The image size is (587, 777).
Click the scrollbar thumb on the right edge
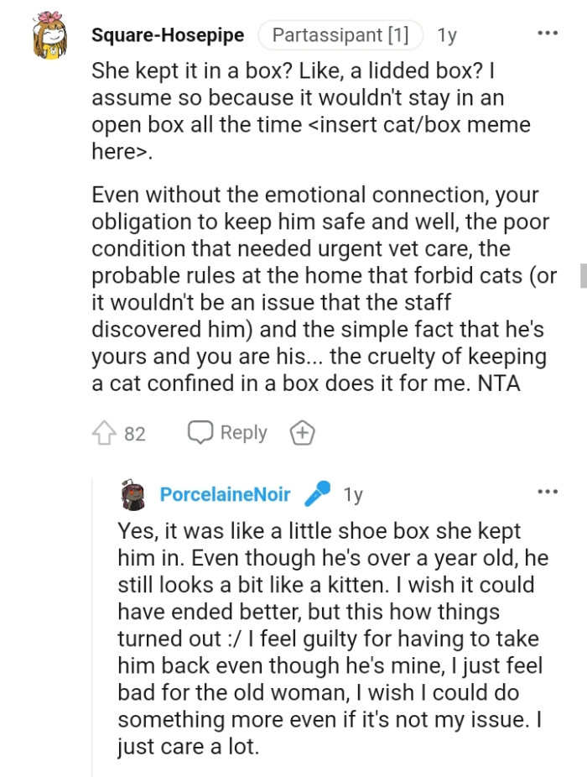pos(583,275)
